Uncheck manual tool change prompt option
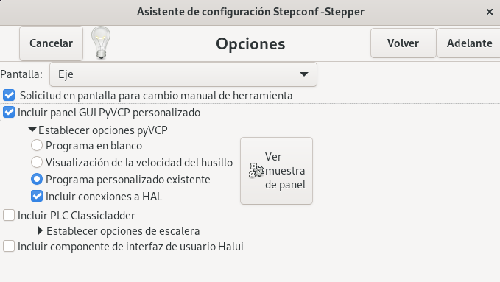This screenshot has width=500, height=282. 9,96
